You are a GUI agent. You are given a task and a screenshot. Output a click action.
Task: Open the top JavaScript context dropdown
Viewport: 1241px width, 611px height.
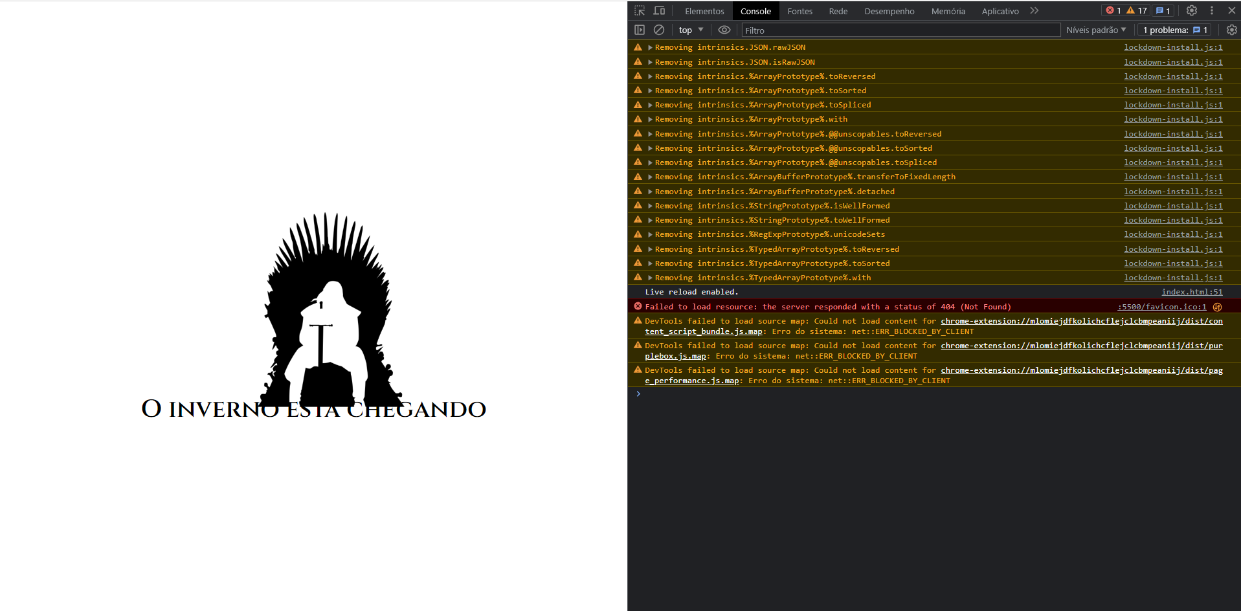pos(691,30)
